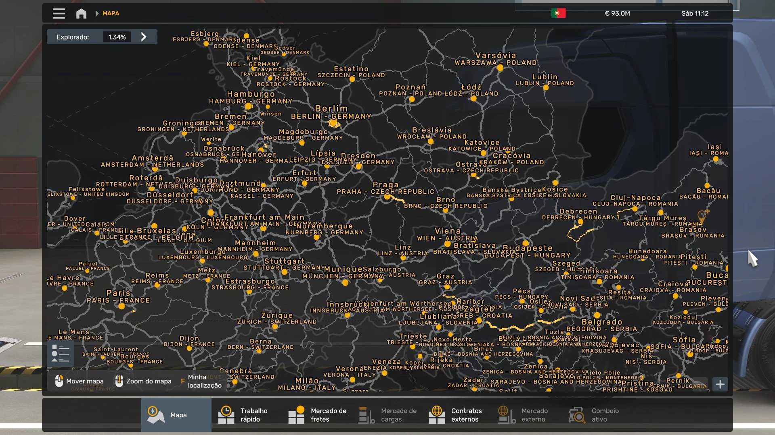Viewport: 775px width, 435px height.
Task: Click the Zoom do mapa hint
Action: pyautogui.click(x=143, y=381)
